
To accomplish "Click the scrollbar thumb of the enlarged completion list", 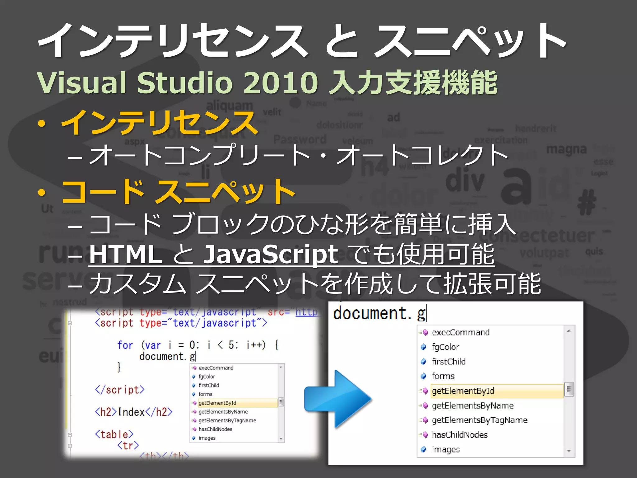I will click(x=569, y=389).
